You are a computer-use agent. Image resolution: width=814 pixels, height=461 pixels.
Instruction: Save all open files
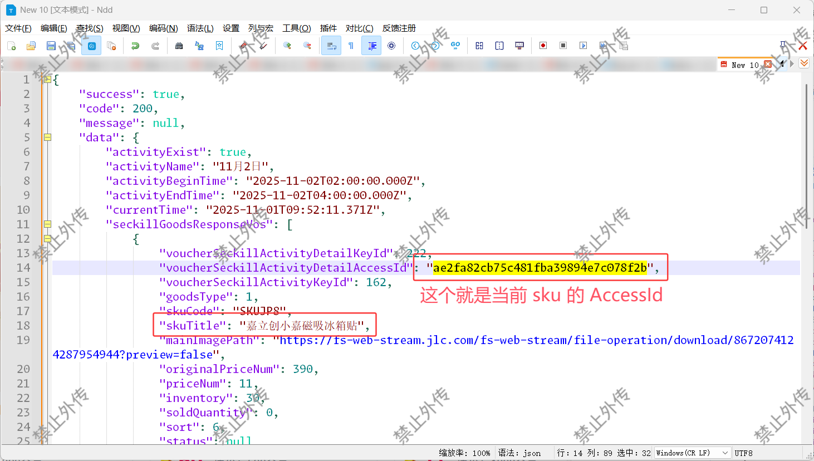pyautogui.click(x=71, y=46)
